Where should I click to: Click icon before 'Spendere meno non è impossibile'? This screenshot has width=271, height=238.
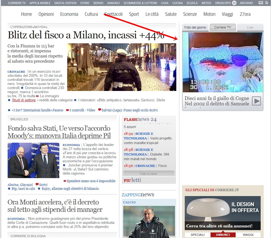(64, 181)
